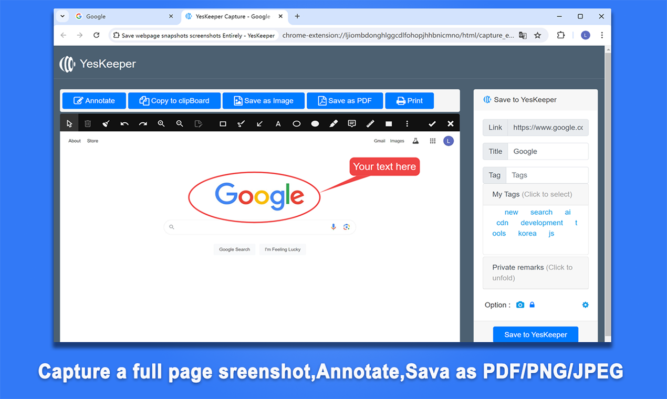This screenshot has height=399, width=667.
Task: Open the browser extensions puzzle icon
Action: 561,35
